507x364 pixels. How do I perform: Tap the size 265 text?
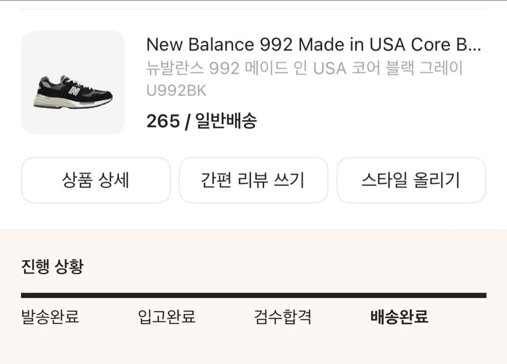point(163,121)
